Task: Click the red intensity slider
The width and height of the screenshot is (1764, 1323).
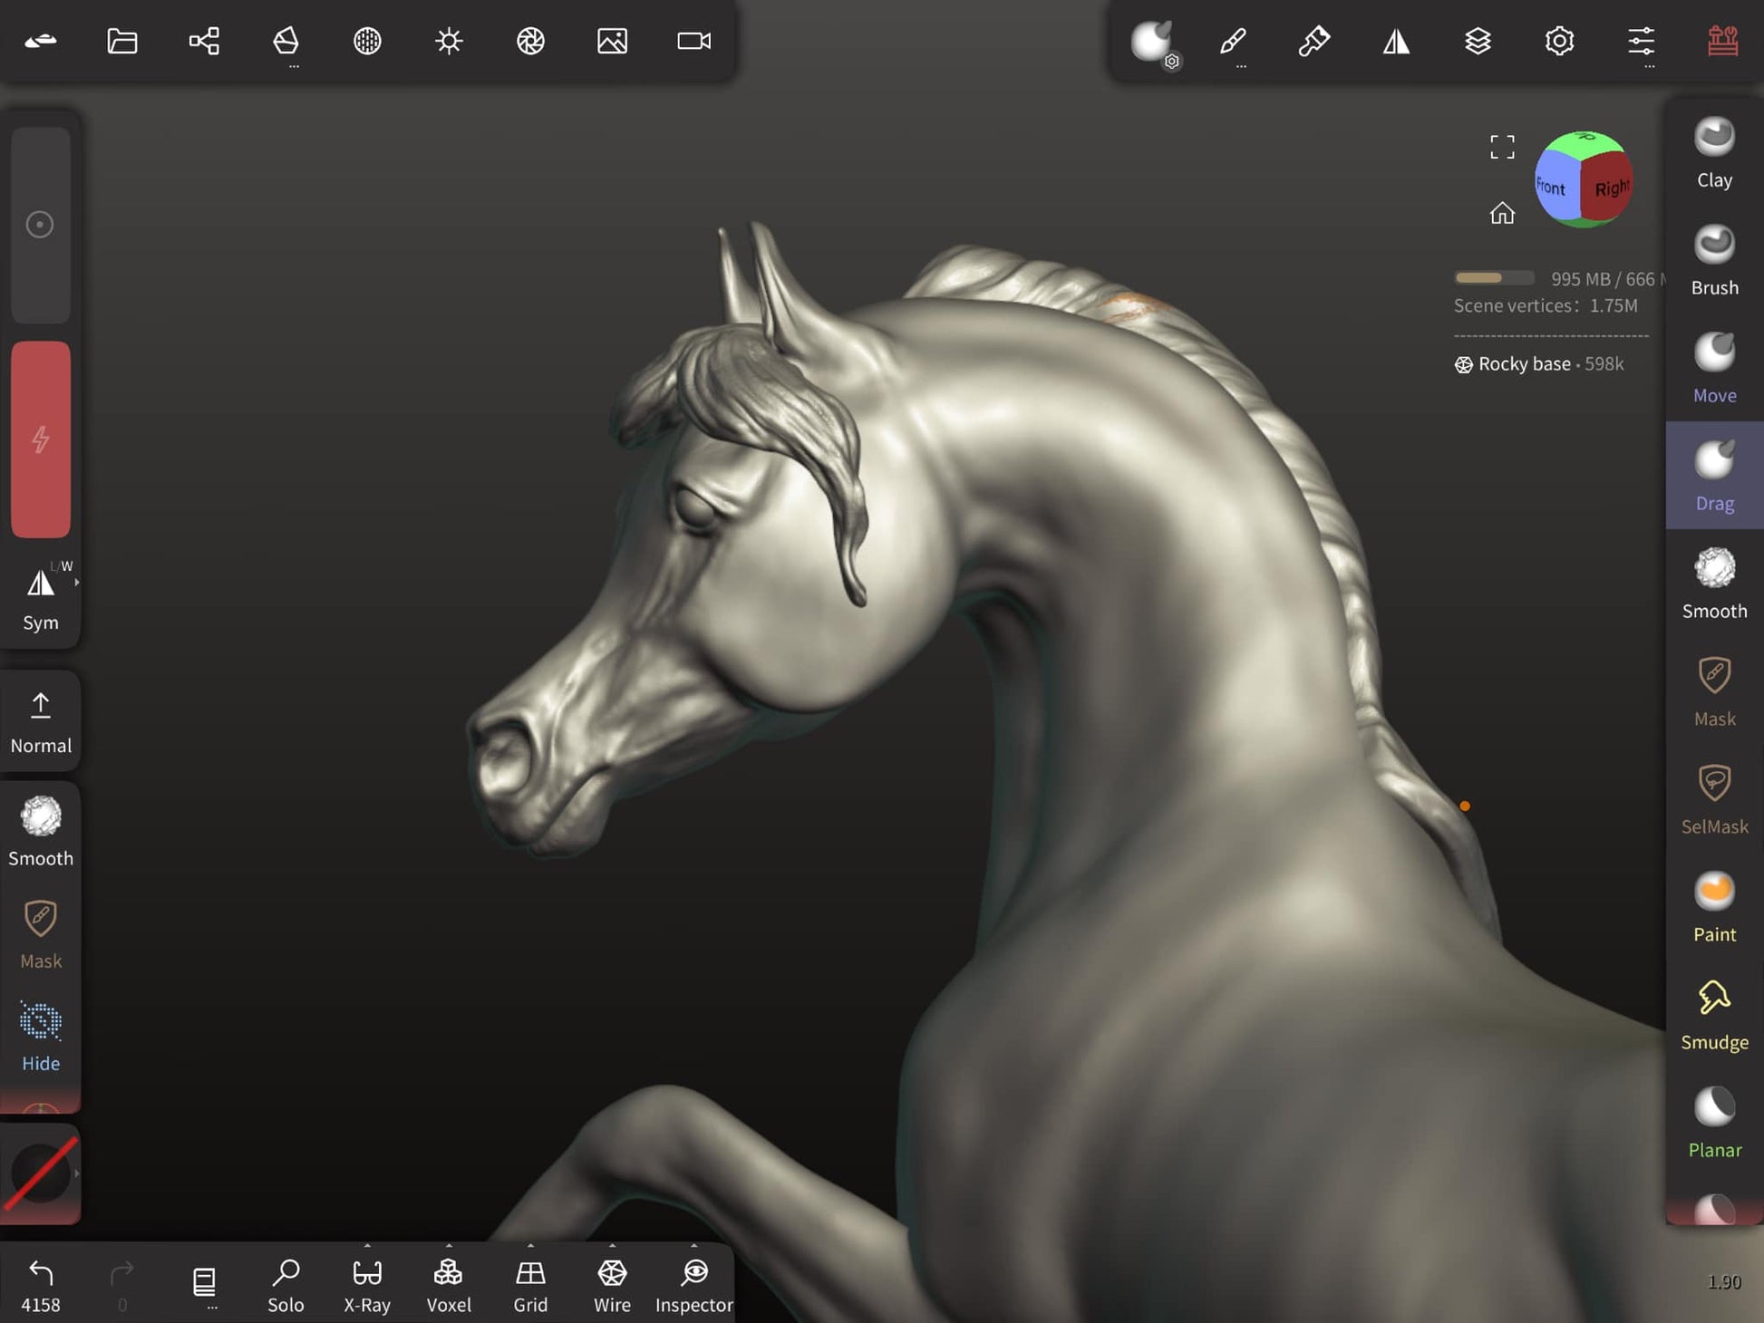Action: [41, 439]
